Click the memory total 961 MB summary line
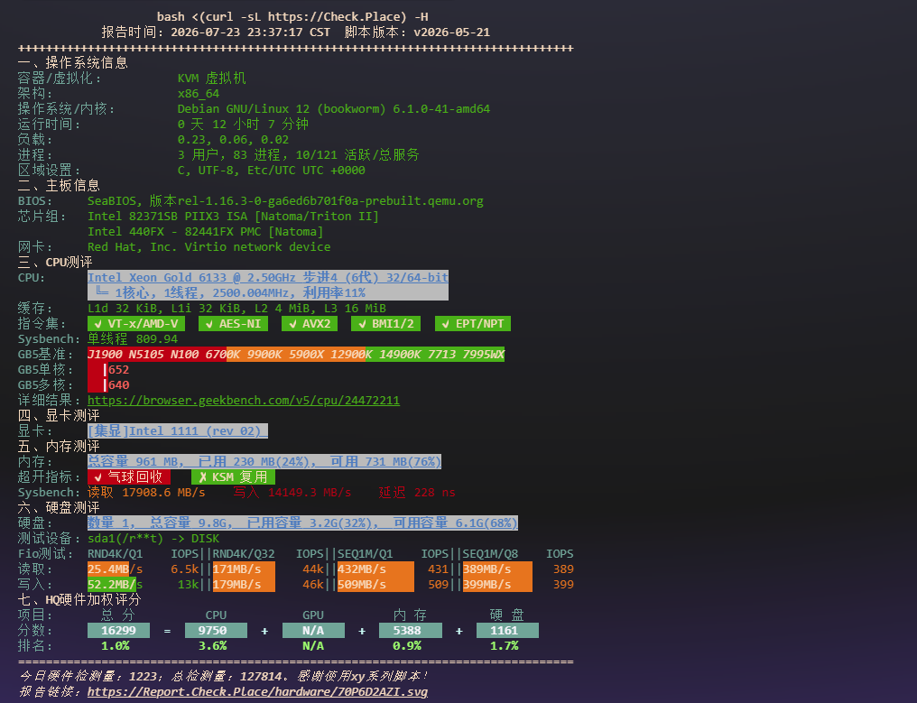Screen dimensions: 917x703 [264, 462]
